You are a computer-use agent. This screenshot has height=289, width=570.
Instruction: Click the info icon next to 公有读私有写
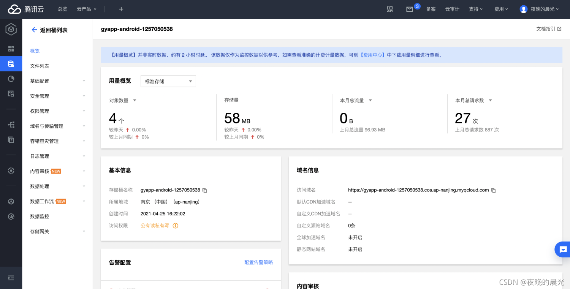(x=176, y=226)
